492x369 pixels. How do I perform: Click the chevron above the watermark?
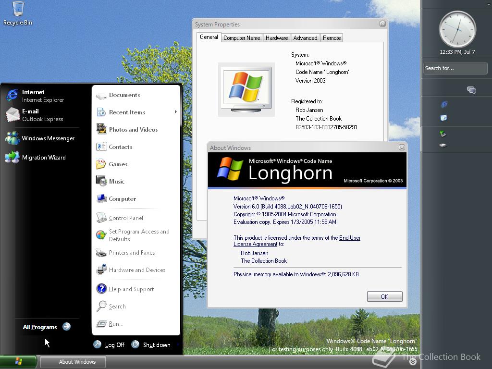(x=413, y=362)
